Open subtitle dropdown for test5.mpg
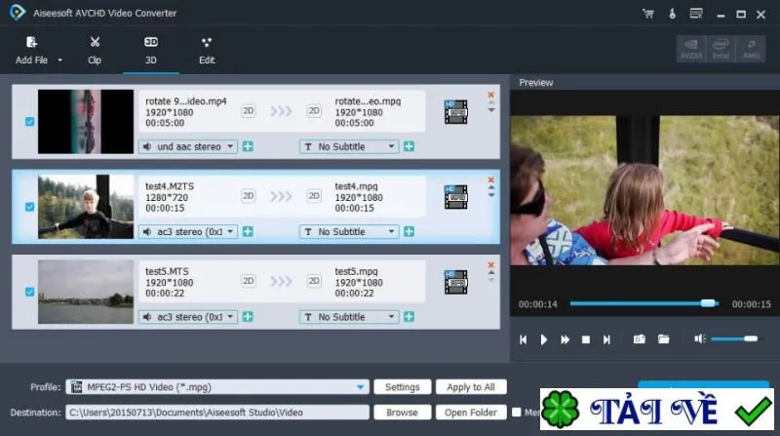This screenshot has width=780, height=436. [x=349, y=317]
